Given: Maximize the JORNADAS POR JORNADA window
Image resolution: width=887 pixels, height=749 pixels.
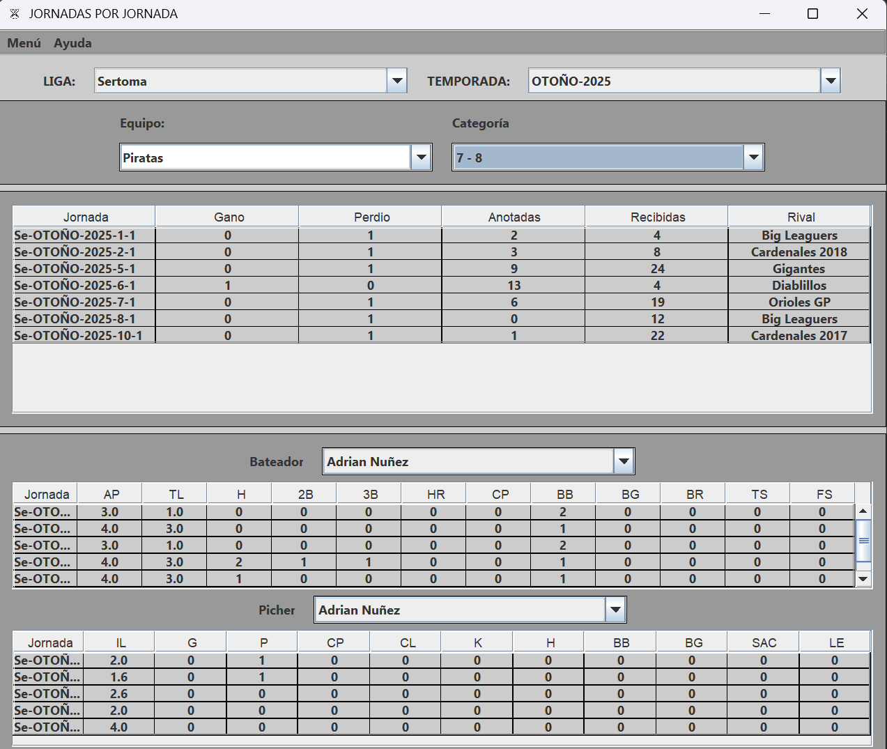Looking at the screenshot, I should point(812,14).
